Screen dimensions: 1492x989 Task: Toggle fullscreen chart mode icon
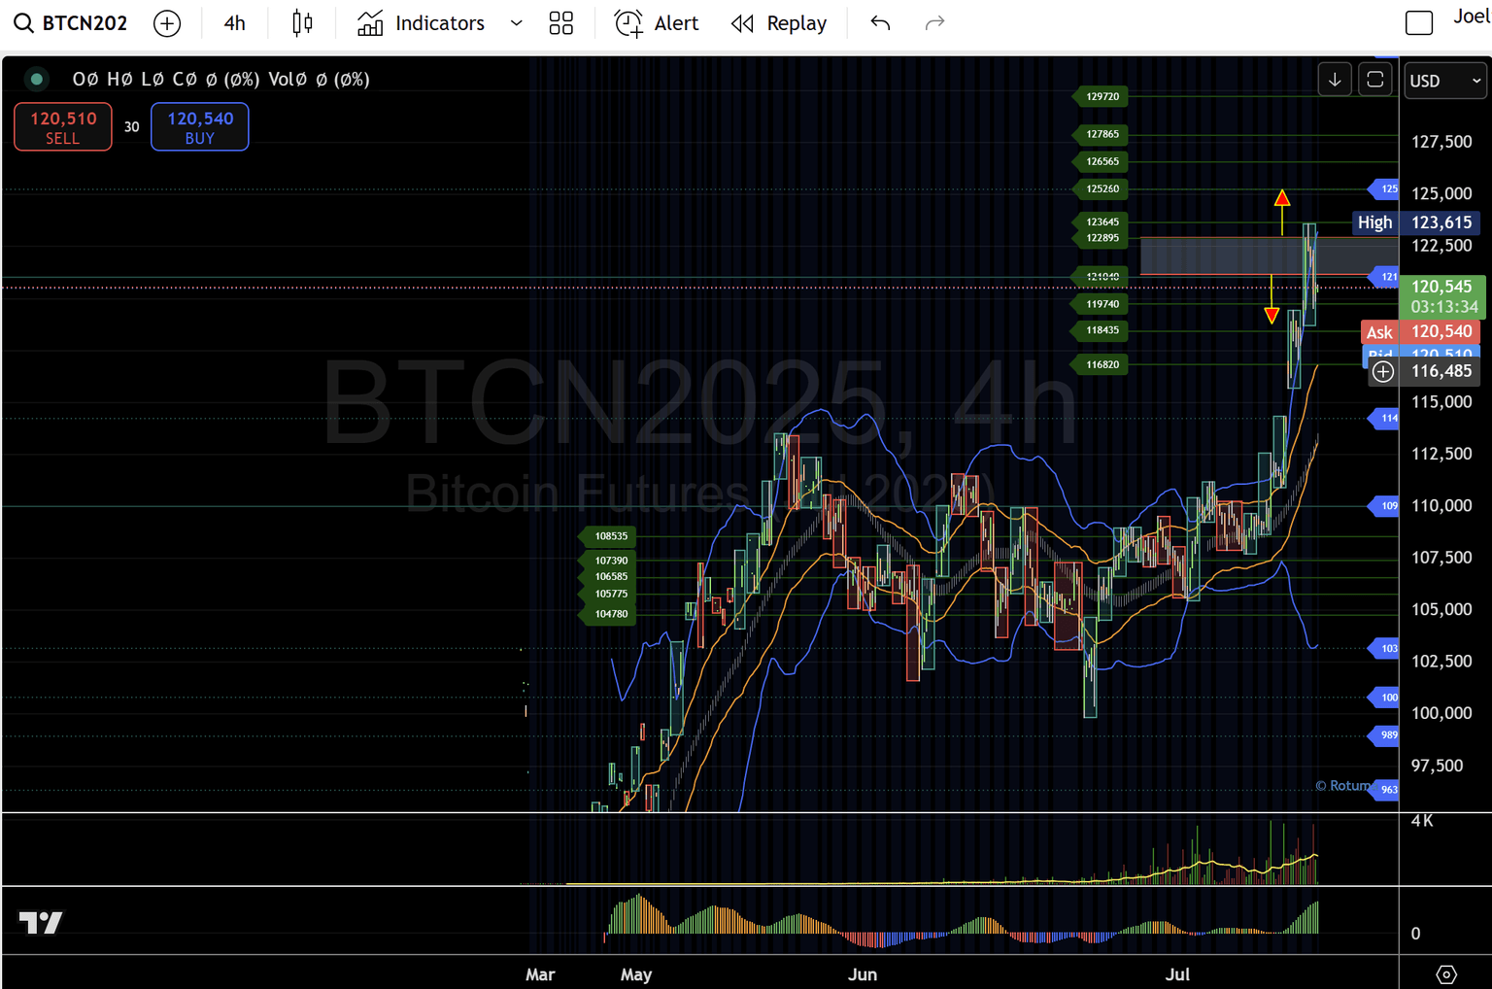click(1375, 80)
